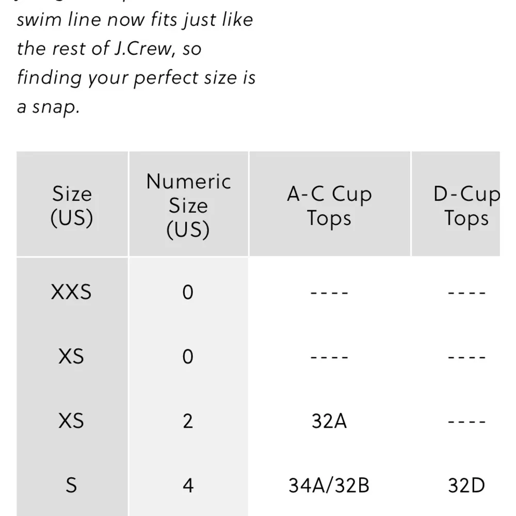Click the D-Cup dashes in XXS row
This screenshot has height=516, width=516.
(466, 292)
